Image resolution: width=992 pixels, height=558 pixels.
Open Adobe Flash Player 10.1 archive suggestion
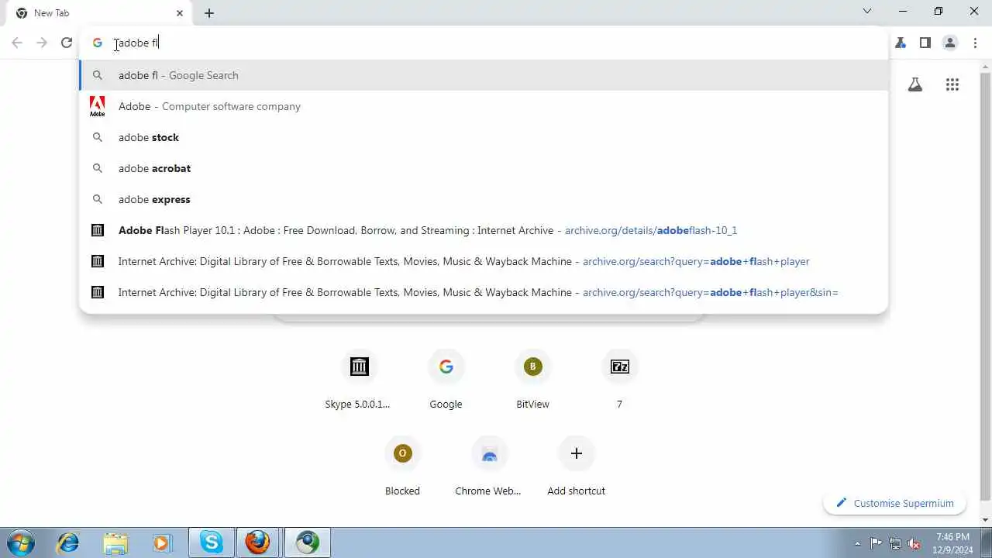pyautogui.click(x=484, y=230)
